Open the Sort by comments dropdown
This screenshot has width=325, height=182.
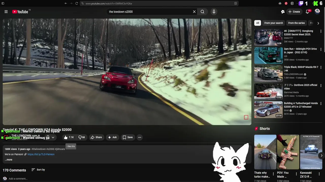pyautogui.click(x=38, y=170)
